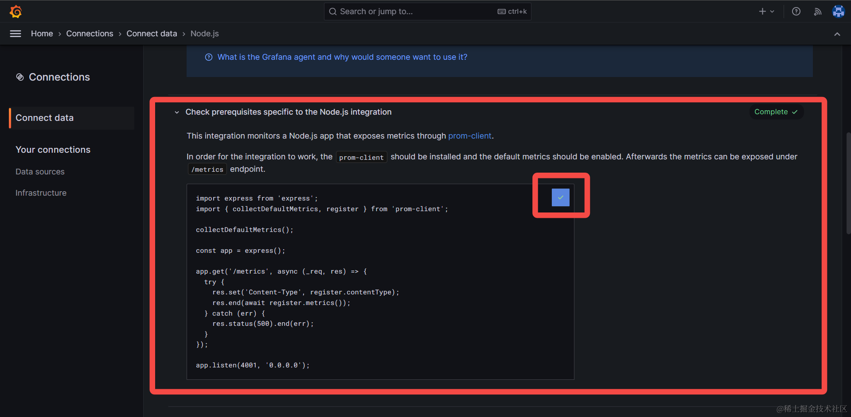This screenshot has width=851, height=417.
Task: Click the Complete status badge
Action: [x=776, y=112]
